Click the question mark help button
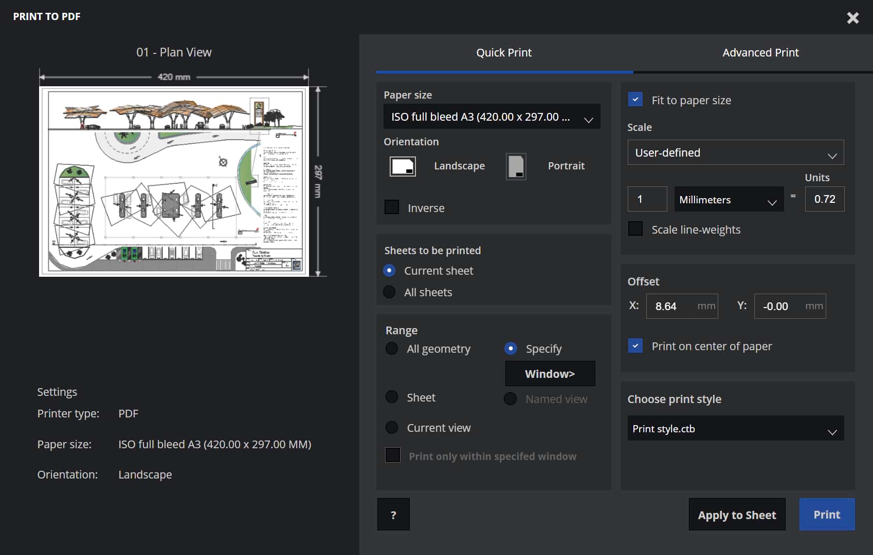Viewport: 873px width, 555px height. coord(393,514)
